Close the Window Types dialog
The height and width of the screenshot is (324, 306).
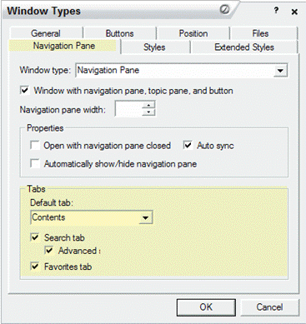[294, 12]
